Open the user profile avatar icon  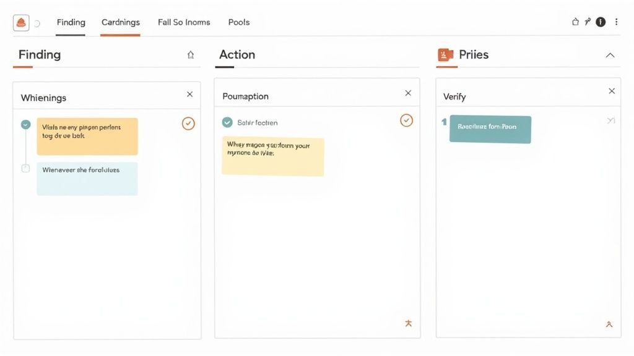pos(600,21)
